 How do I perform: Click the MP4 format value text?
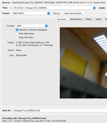coord(19,26)
